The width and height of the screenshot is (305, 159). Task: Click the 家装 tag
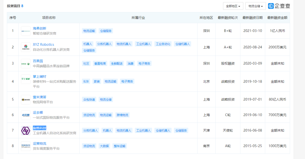click(x=97, y=81)
